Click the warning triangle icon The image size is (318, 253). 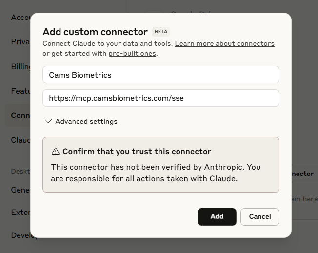coord(56,152)
